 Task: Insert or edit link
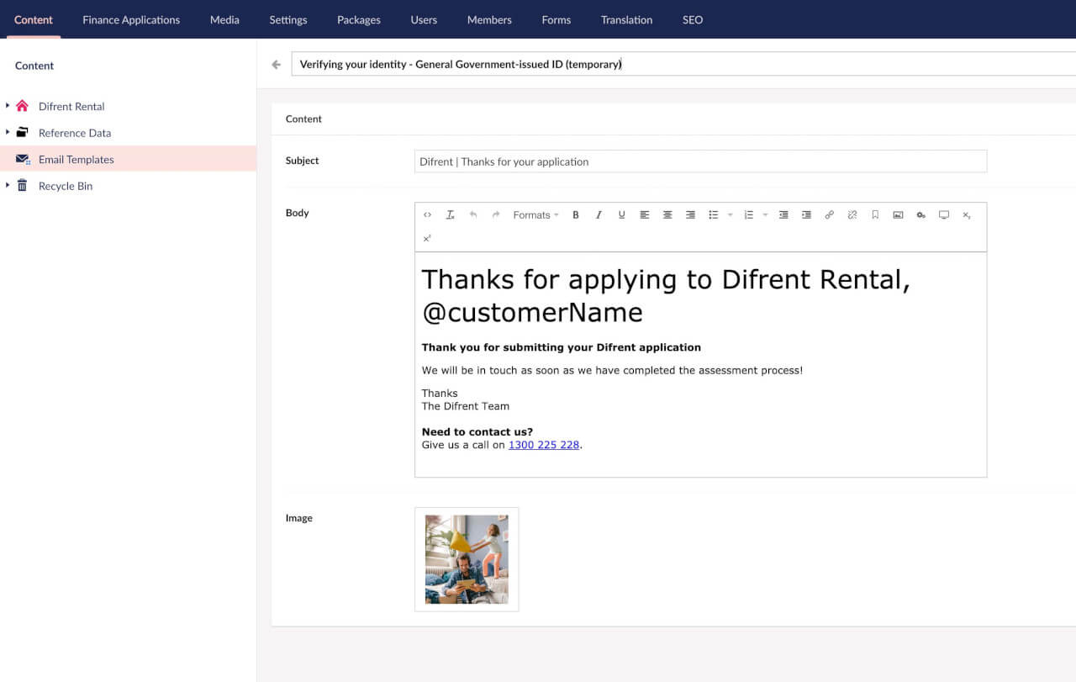[x=829, y=215]
